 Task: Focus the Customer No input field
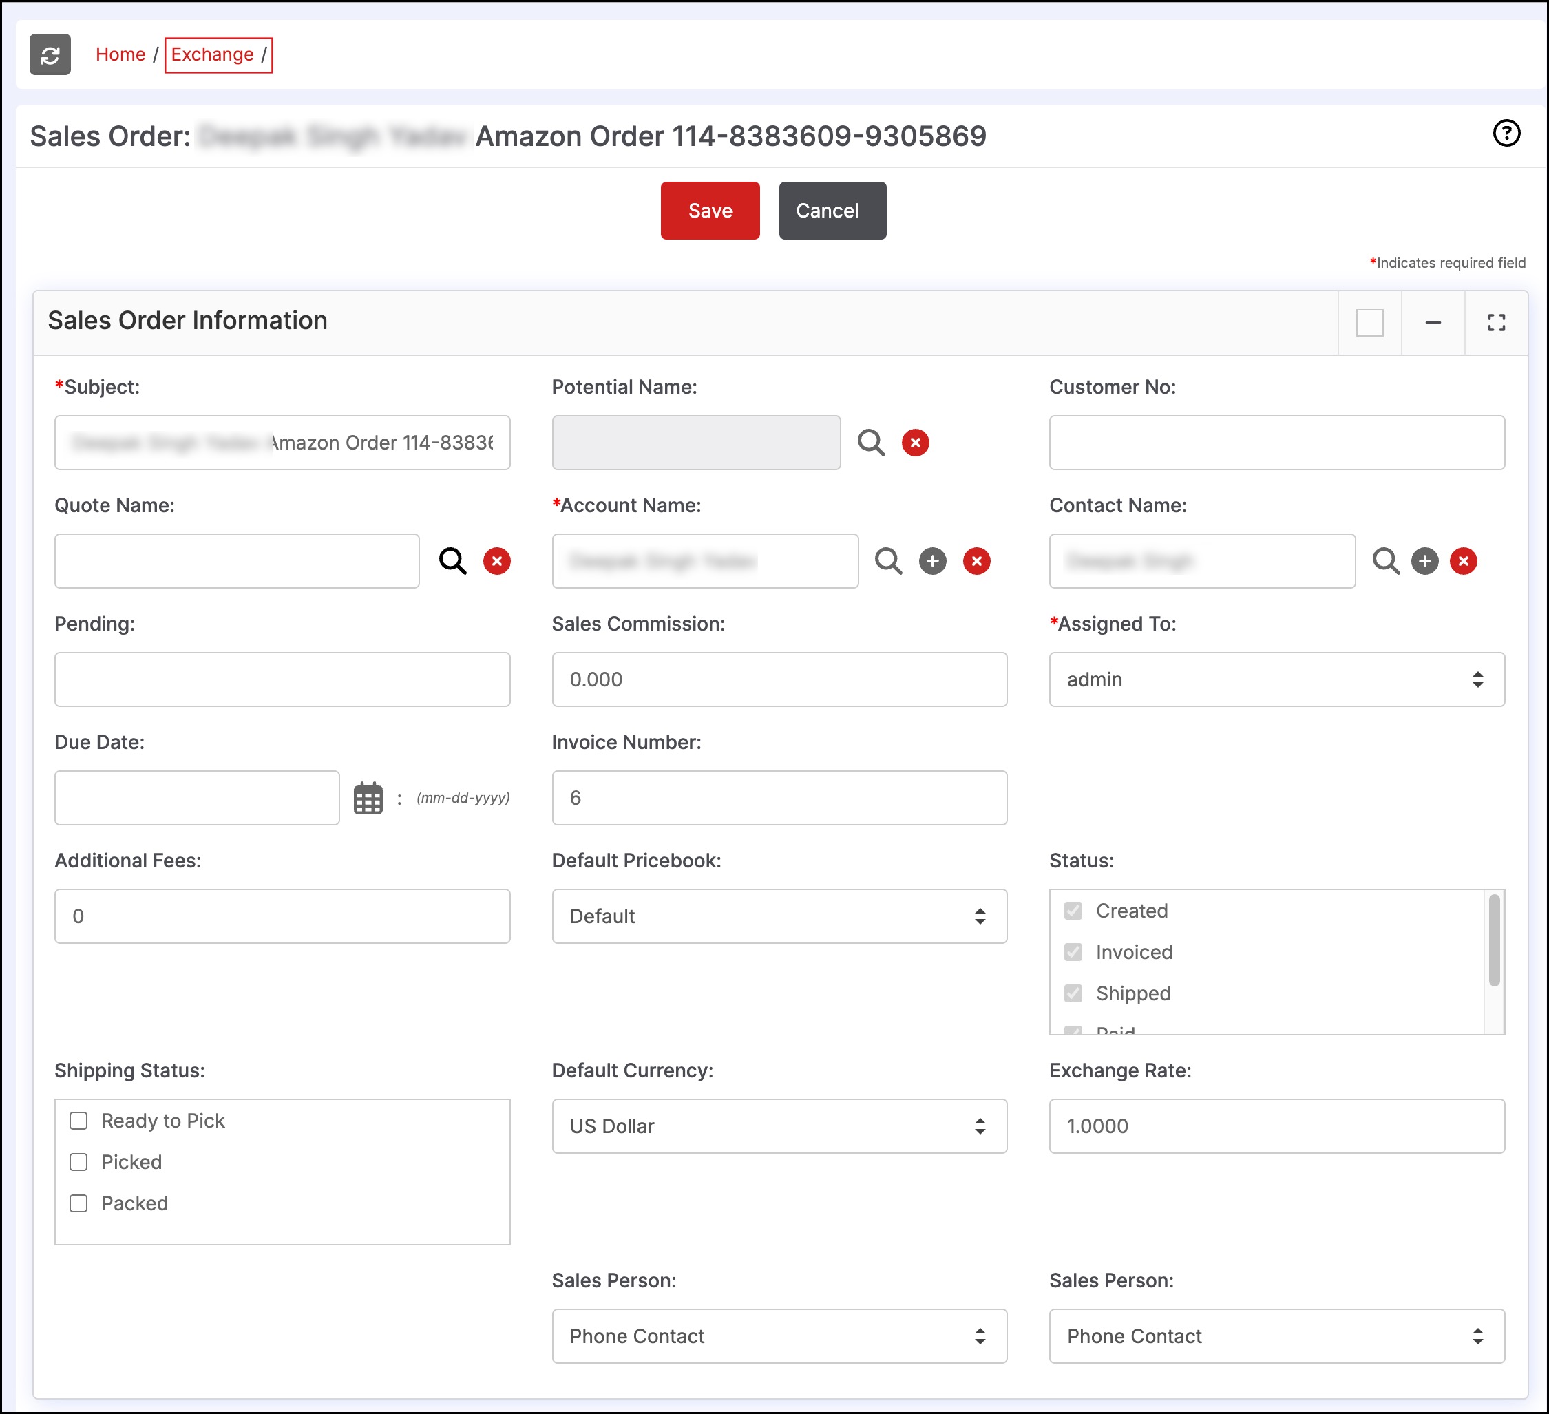click(x=1277, y=443)
